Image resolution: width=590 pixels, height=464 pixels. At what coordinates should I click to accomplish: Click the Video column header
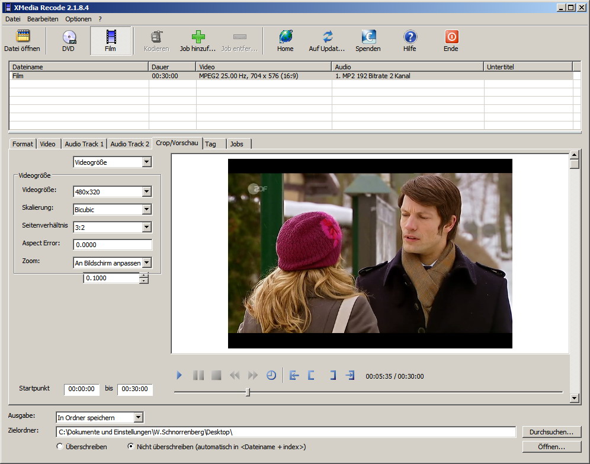(x=264, y=66)
